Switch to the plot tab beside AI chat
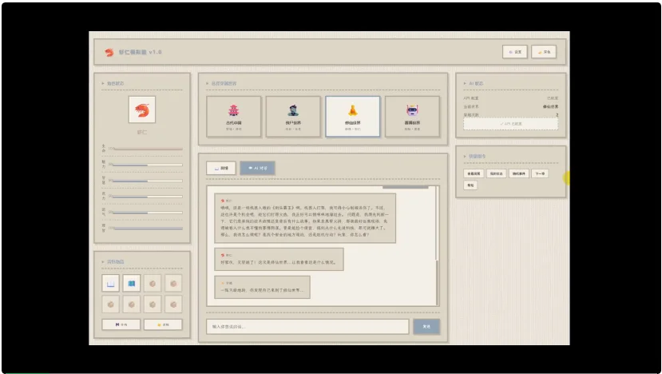 (x=221, y=168)
